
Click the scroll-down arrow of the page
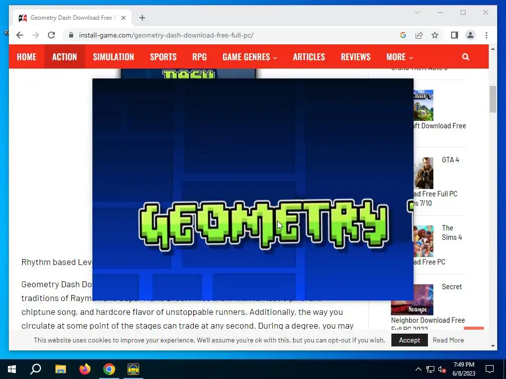493,346
